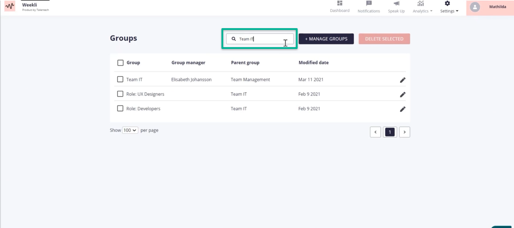Open the rows per page dropdown
The width and height of the screenshot is (514, 228).
click(130, 130)
